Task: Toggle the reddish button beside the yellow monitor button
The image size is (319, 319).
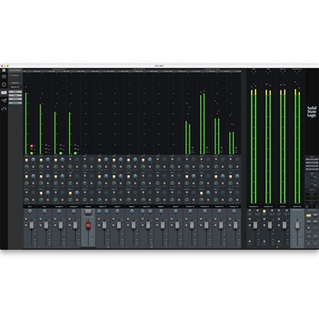Action: (x=315, y=216)
